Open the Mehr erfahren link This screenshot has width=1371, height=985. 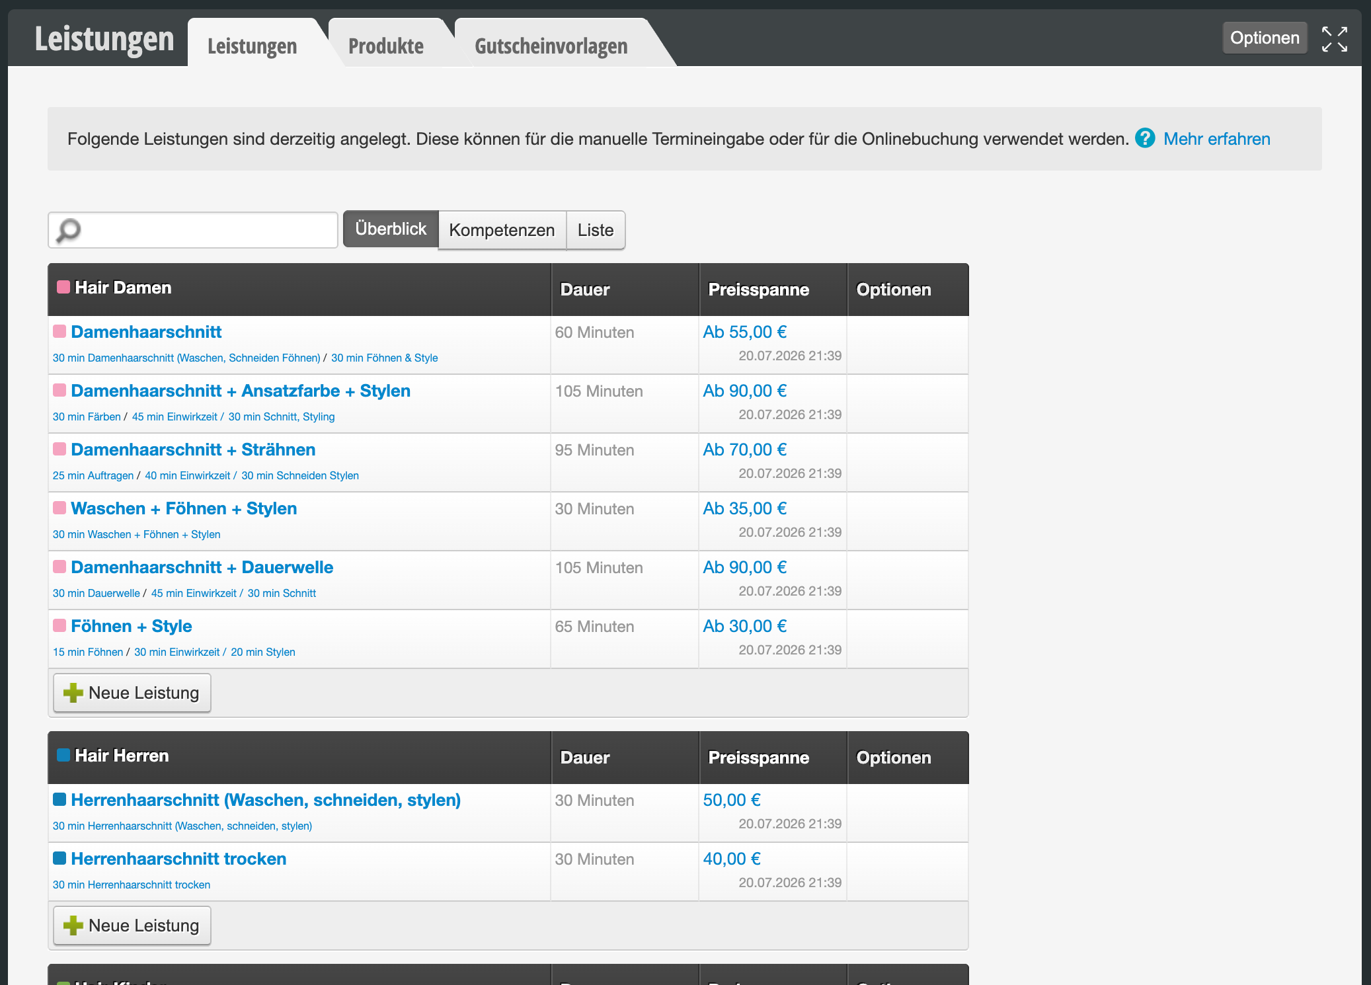[1216, 139]
